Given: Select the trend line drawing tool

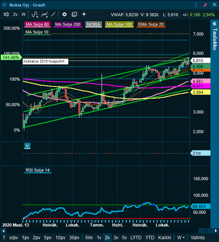Looking at the screenshot, I should (53, 14).
